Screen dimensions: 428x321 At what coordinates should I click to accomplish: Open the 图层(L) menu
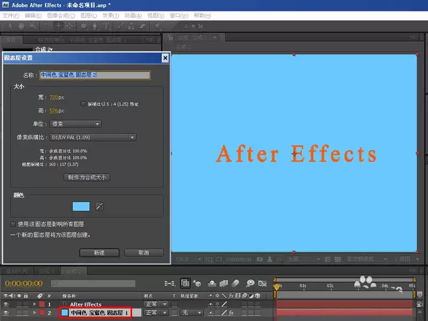[89, 16]
